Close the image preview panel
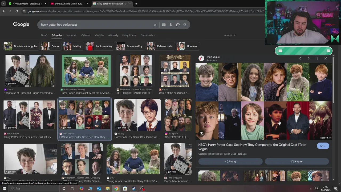This screenshot has height=192, width=341. 326,58
